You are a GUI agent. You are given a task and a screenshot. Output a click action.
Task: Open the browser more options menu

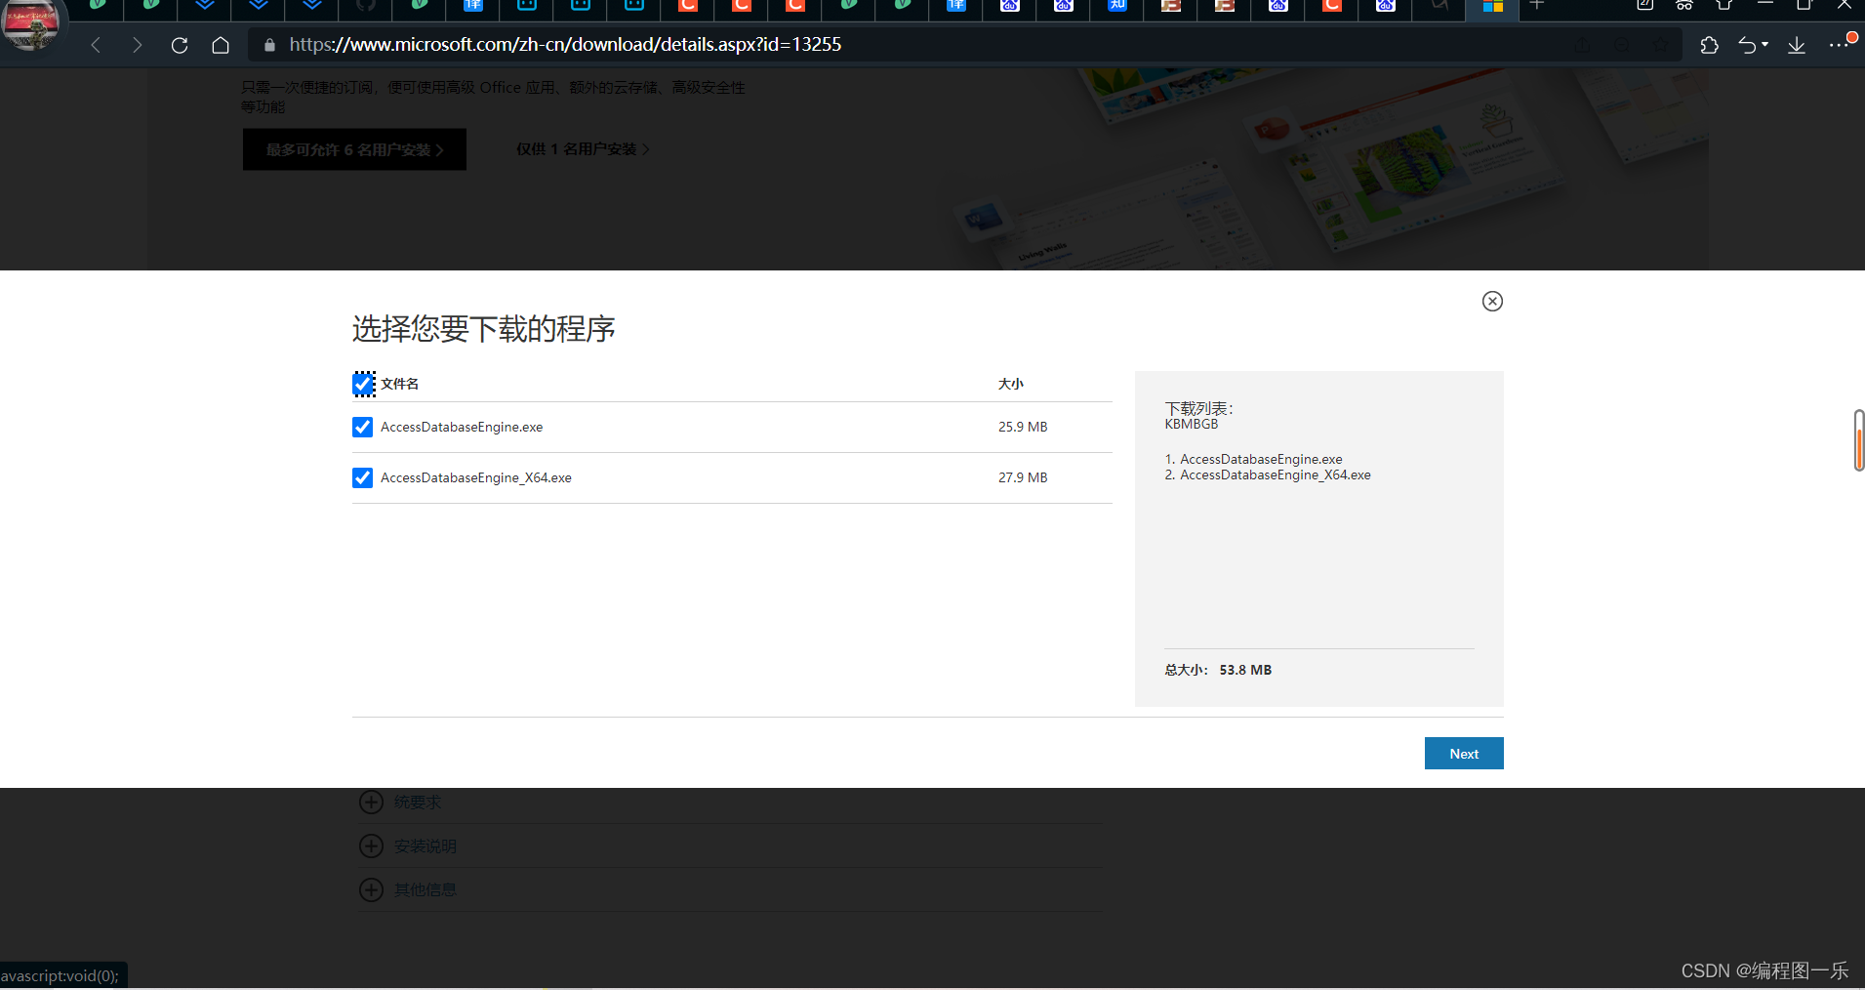(x=1838, y=45)
